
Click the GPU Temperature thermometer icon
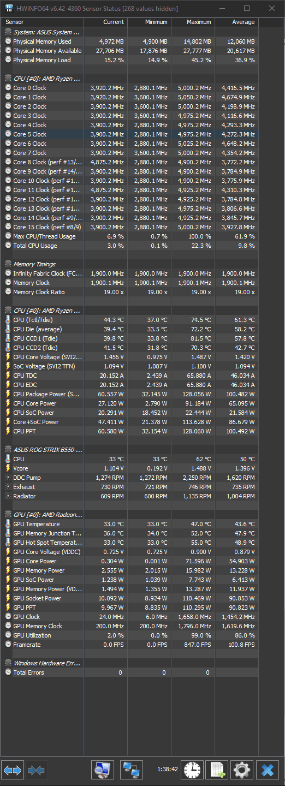point(8,524)
